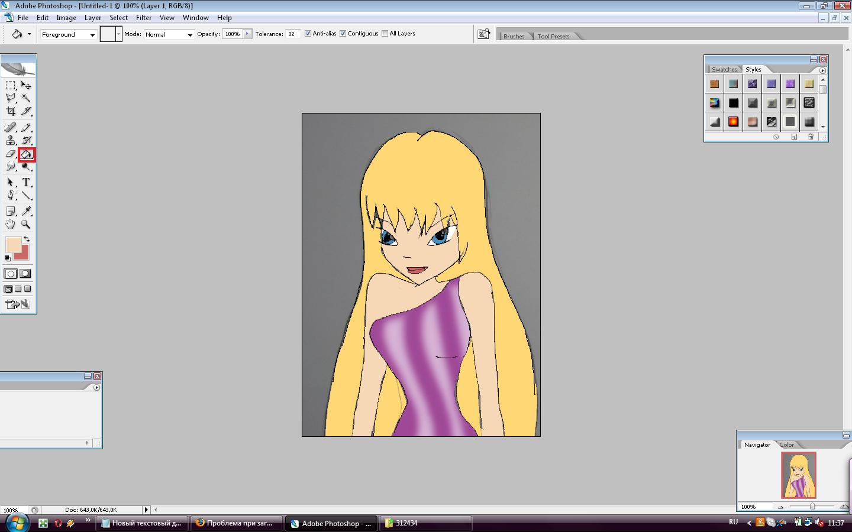Open the Styles panel flyout menu

822,70
